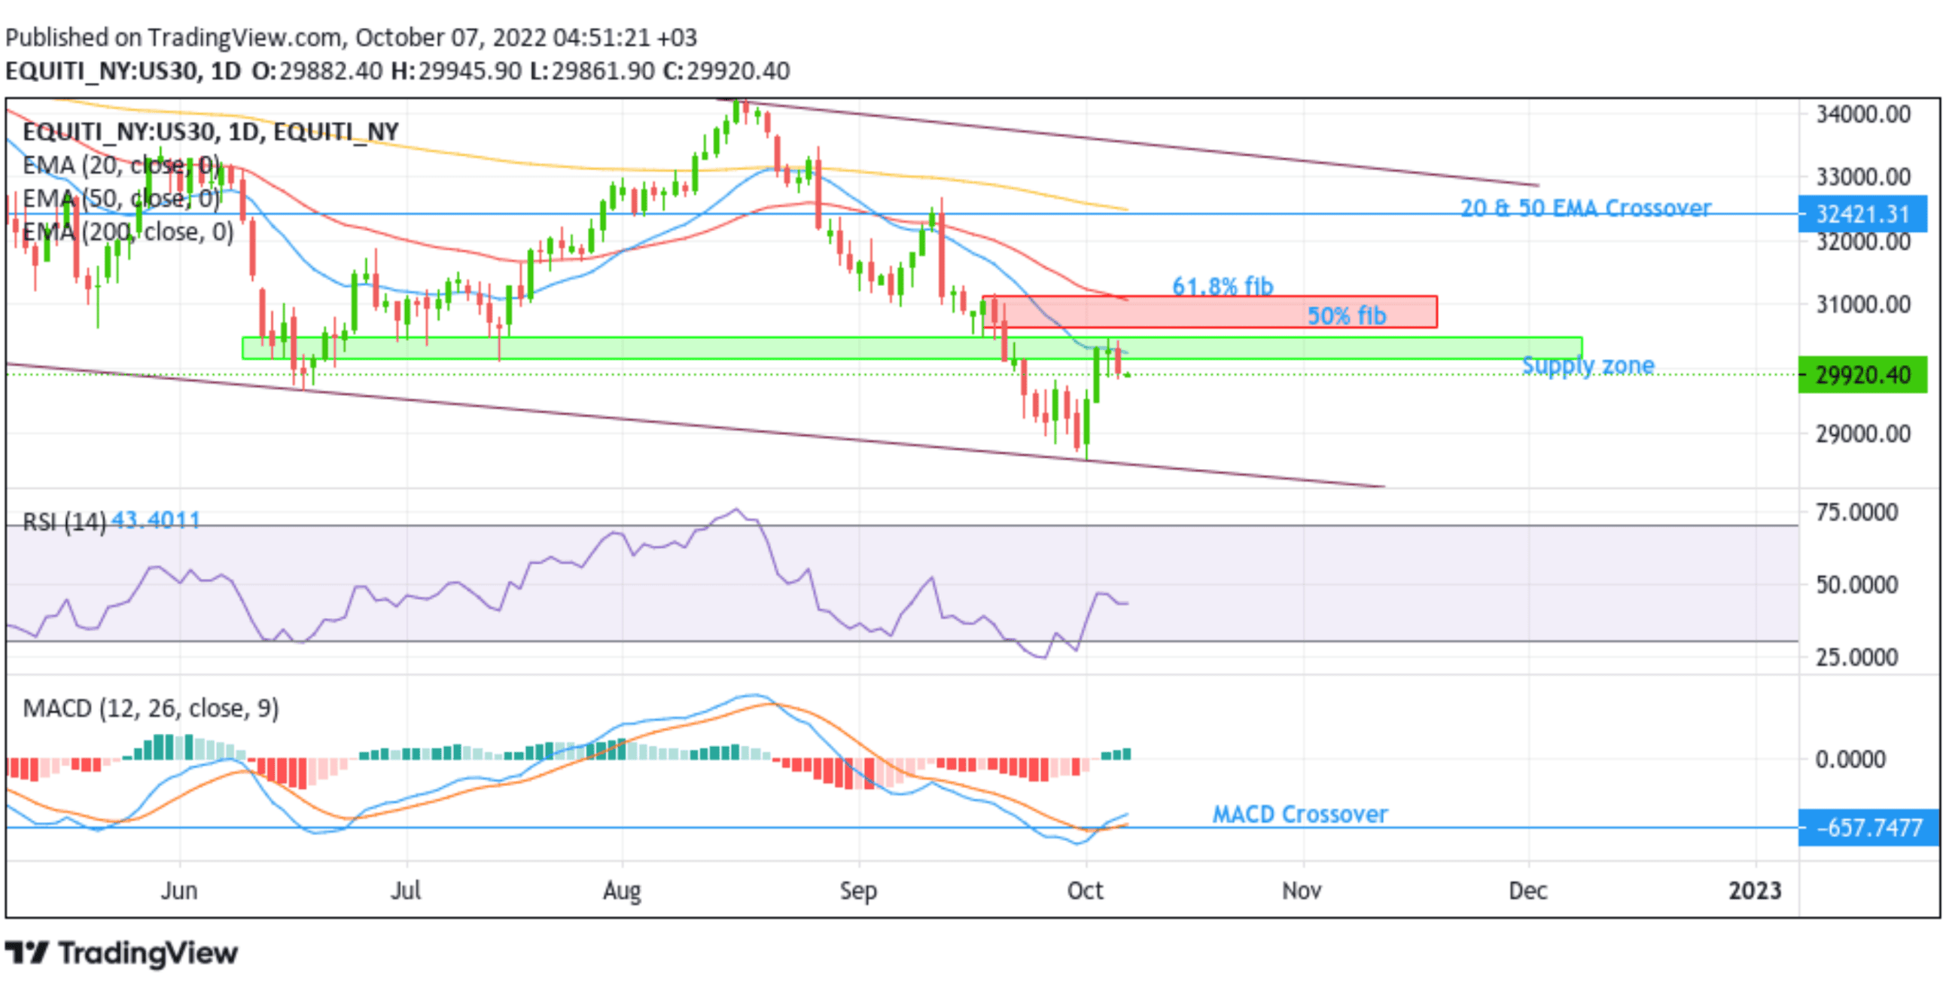The width and height of the screenshot is (1946, 999).
Task: Click the green 29920.40 current price tag
Action: [1863, 375]
